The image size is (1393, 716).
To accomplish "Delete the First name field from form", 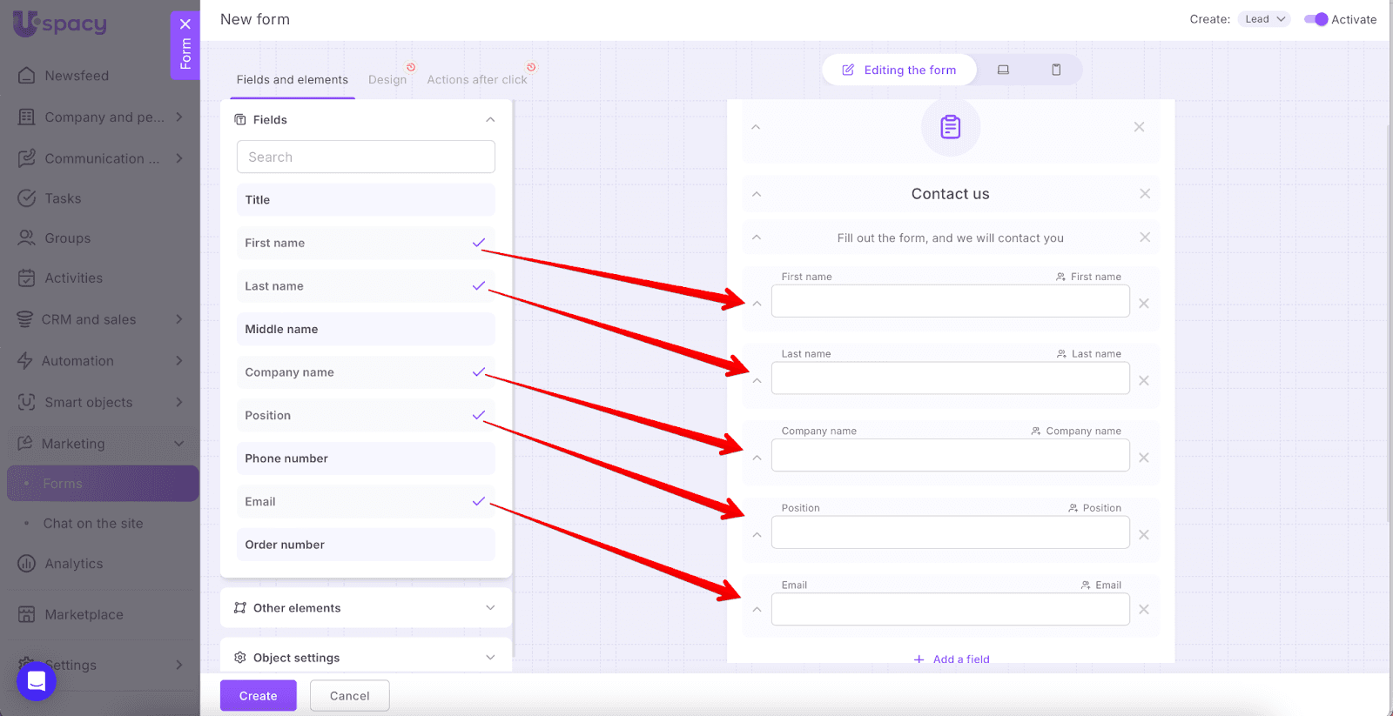I will click(x=1144, y=304).
